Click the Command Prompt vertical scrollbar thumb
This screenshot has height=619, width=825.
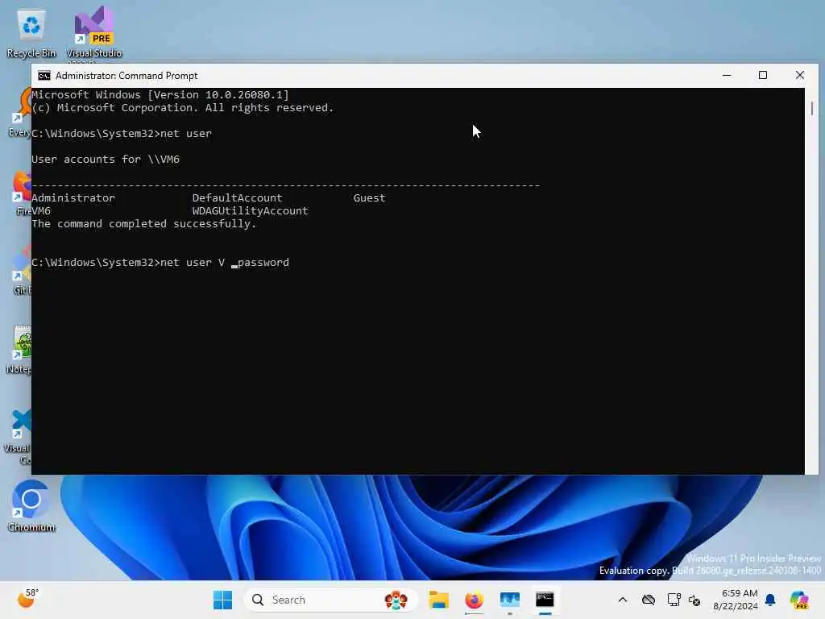pyautogui.click(x=812, y=109)
